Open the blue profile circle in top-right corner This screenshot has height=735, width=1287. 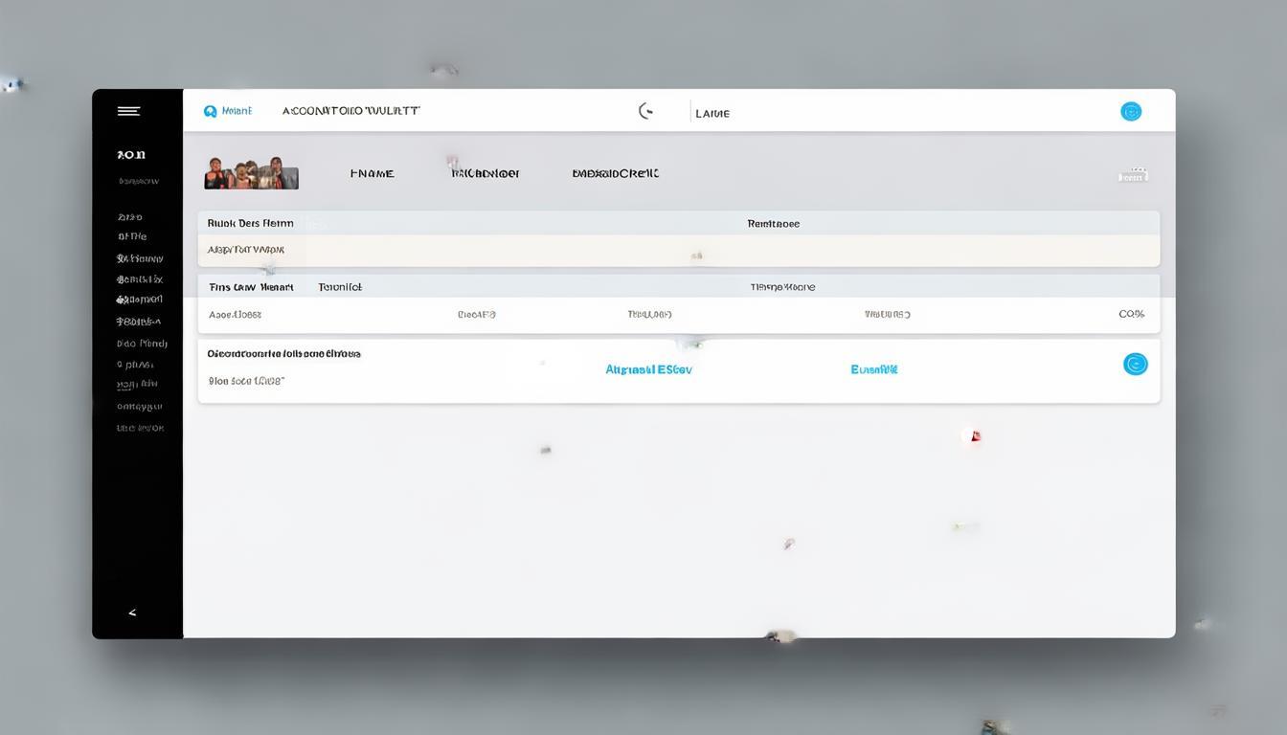[1131, 111]
